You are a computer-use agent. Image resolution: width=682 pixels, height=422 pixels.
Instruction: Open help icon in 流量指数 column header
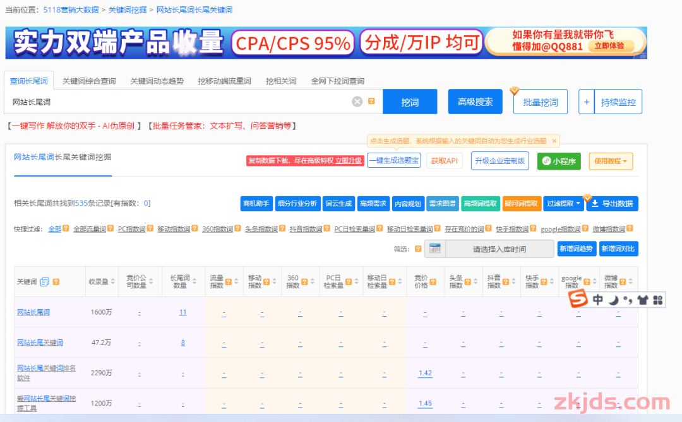(x=229, y=282)
